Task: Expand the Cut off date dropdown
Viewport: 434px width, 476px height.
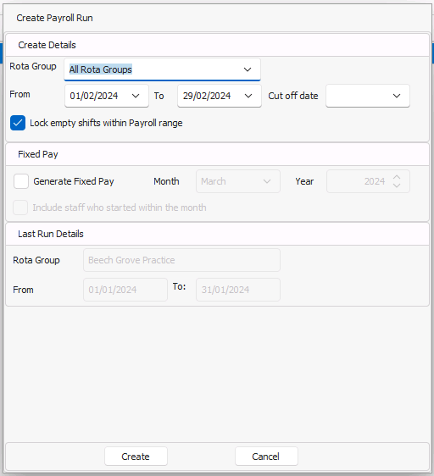Action: [397, 96]
